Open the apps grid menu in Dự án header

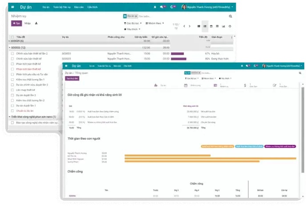click(12, 8)
